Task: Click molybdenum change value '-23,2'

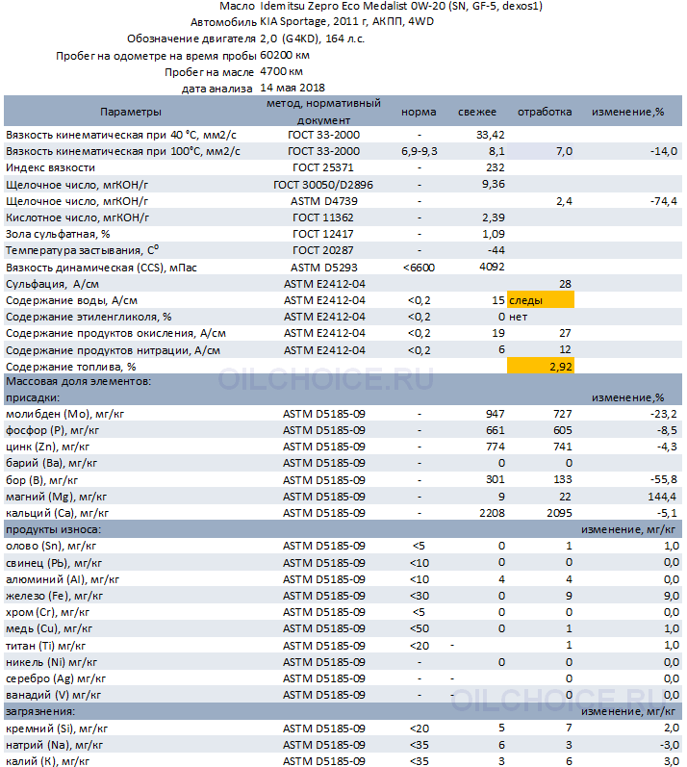Action: pyautogui.click(x=664, y=415)
